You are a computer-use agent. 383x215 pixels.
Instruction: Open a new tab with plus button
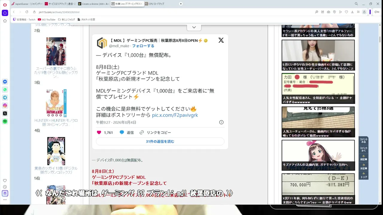click(x=181, y=4)
